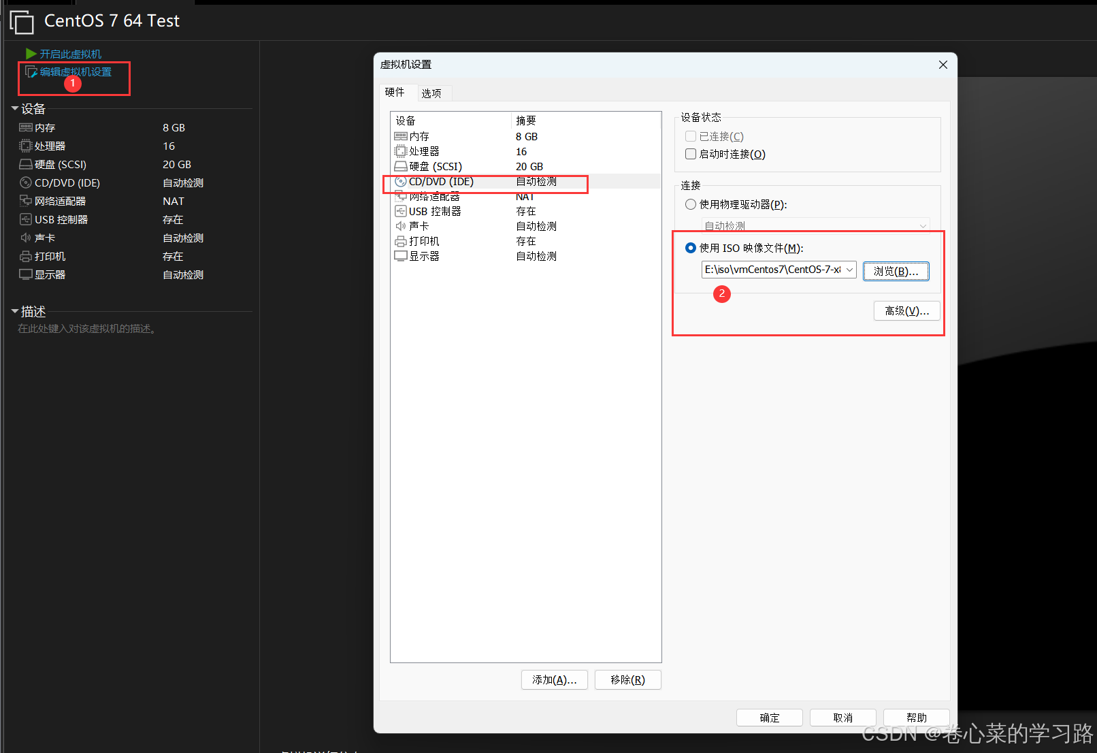This screenshot has width=1097, height=753.
Task: Select 显示器 row text in dialog list
Action: pos(425,256)
